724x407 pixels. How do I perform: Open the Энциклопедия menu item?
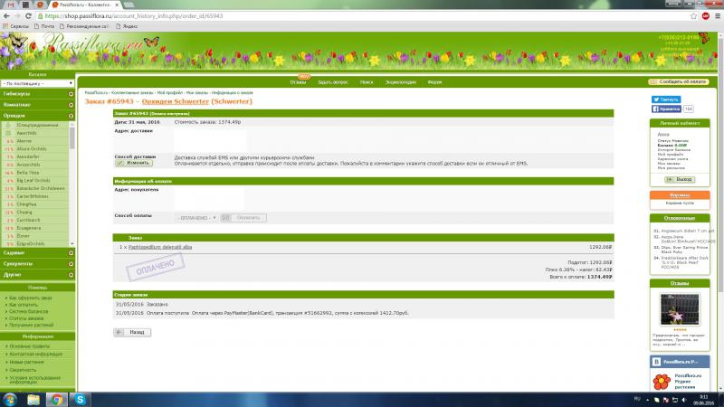(401, 81)
